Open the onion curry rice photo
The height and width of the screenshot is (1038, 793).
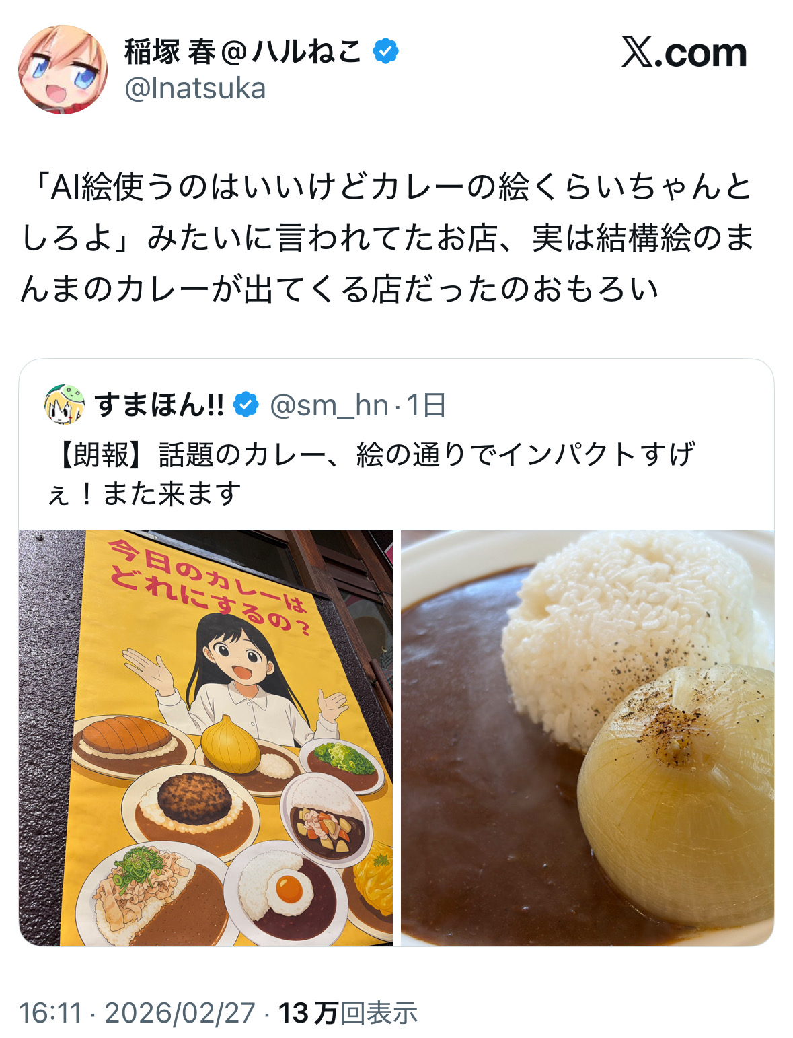[x=587, y=738]
